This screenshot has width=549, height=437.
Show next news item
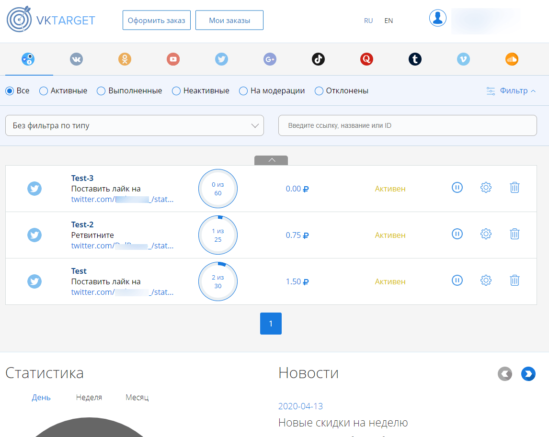(528, 374)
